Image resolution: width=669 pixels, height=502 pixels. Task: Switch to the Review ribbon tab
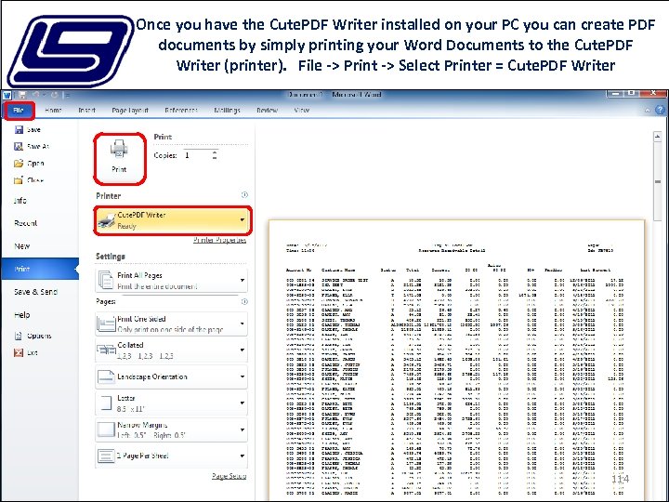(267, 110)
